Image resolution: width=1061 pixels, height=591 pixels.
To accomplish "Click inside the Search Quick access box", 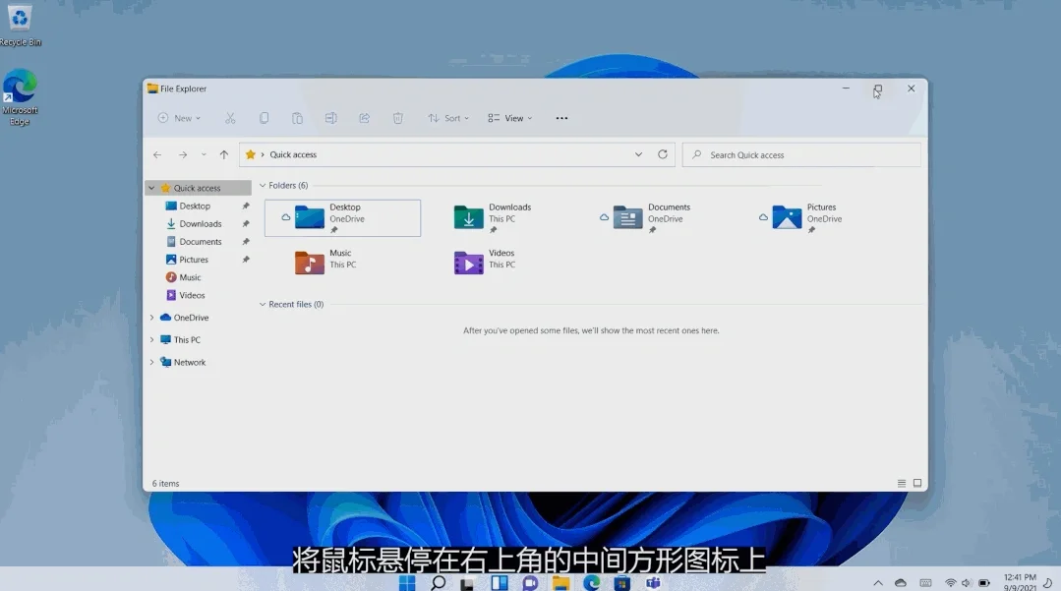I will point(801,154).
